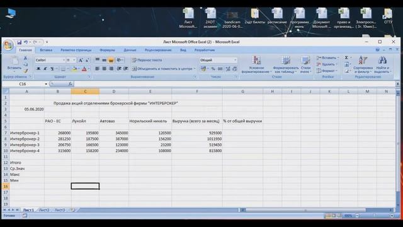Viewport: 403px width, 227px height.
Task: Open font color red A swatch
Action: click(84, 69)
